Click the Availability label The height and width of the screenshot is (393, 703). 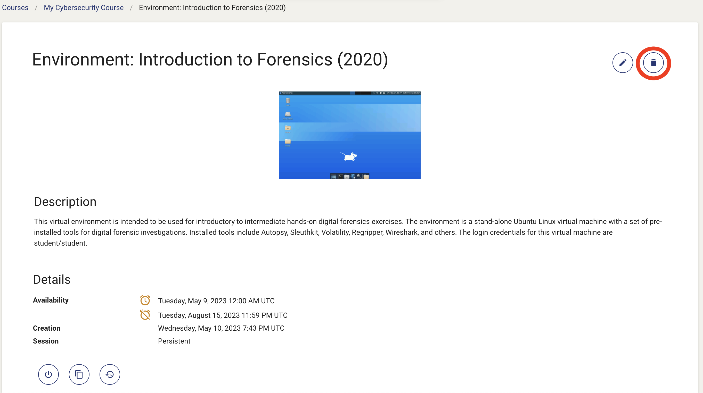(x=51, y=300)
